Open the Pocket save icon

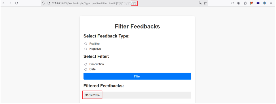coord(232,3)
